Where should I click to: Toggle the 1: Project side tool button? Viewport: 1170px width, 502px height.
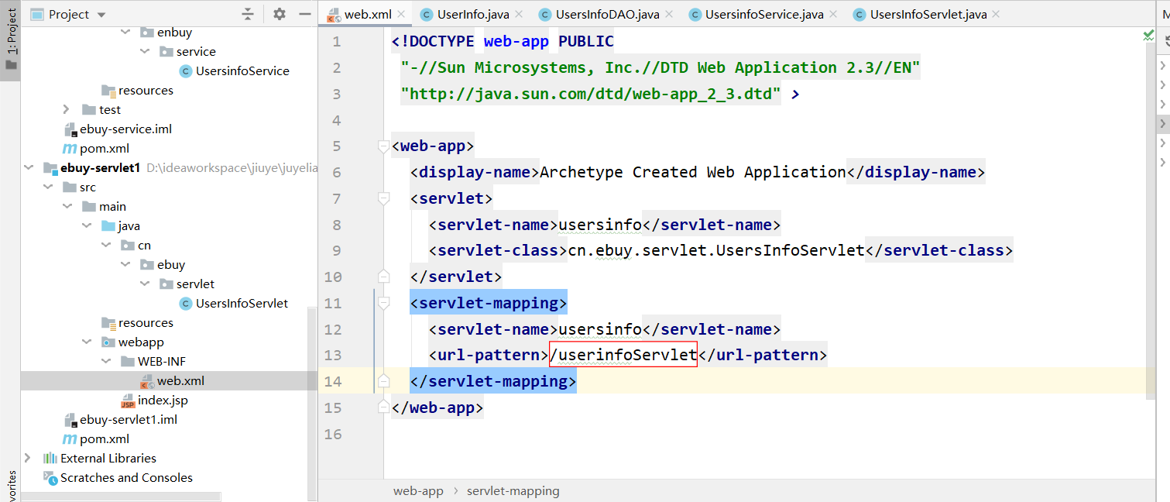11,39
